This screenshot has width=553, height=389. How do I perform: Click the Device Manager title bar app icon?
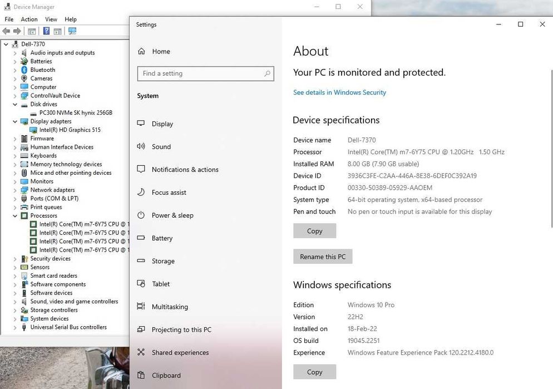coord(7,6)
